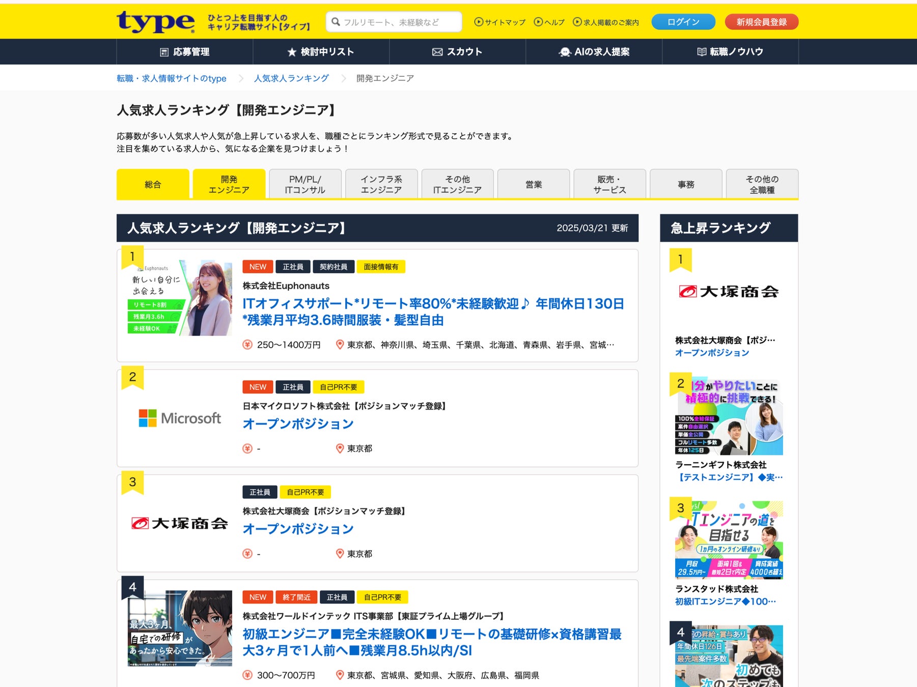
Task: Open the 転職ノウハウ menu item
Action: (x=731, y=52)
